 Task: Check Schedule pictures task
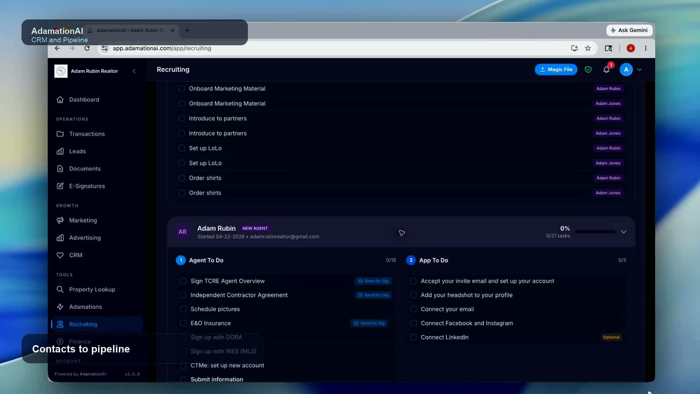pos(183,309)
